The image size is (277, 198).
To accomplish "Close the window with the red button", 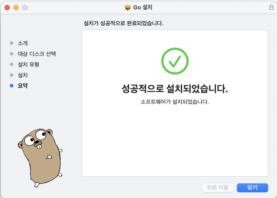I will click(7, 8).
